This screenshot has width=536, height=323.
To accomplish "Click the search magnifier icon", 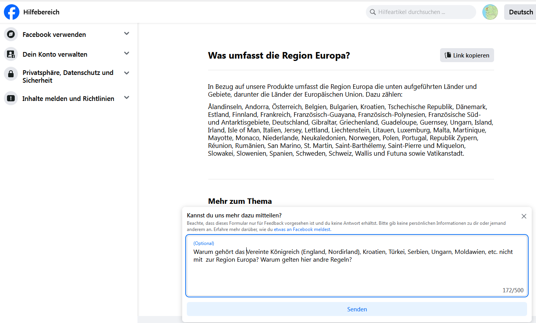I will (x=372, y=12).
